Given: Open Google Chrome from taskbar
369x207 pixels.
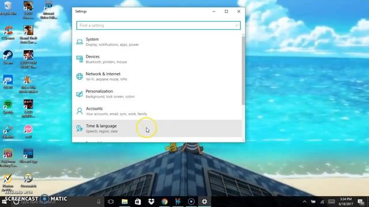Looking at the screenshot, I should coord(164,202).
